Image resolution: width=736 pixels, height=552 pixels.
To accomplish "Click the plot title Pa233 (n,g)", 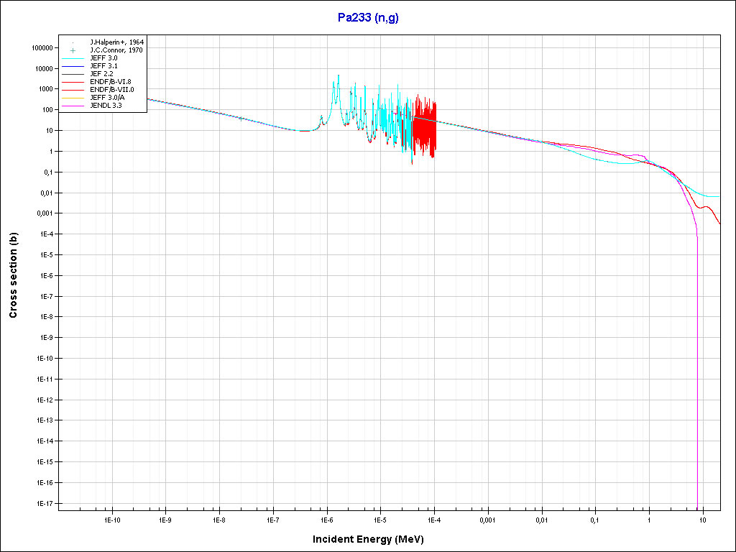I will click(368, 18).
